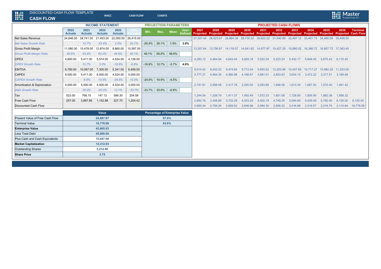Open the WACC sheet link
This screenshot has width=381, height=269.
point(108,16)
